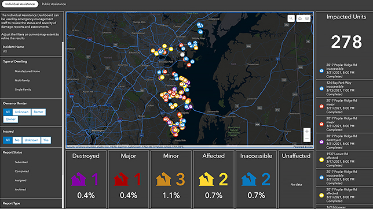
Task: Zoom out on the map
Action: (307, 139)
